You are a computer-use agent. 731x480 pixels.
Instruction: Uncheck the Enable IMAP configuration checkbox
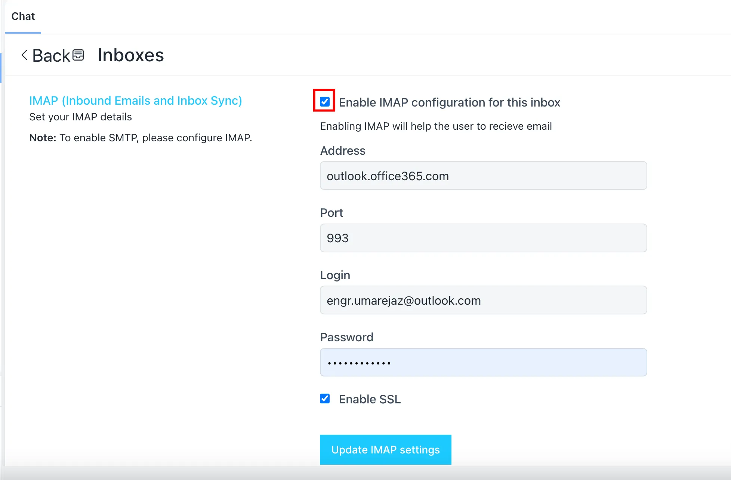pos(324,102)
